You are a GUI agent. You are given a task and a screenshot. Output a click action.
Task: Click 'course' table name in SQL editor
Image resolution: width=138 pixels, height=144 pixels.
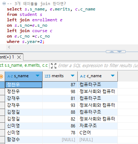[40, 31]
